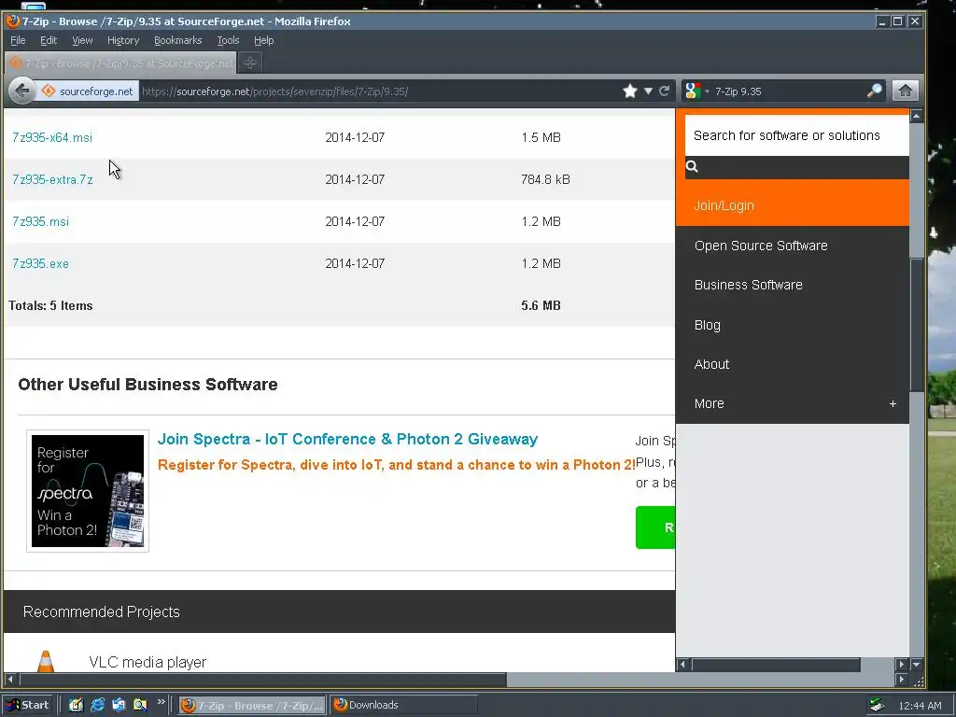
Task: Click the bottom horizontal scrollbar thumb
Action: [x=262, y=680]
